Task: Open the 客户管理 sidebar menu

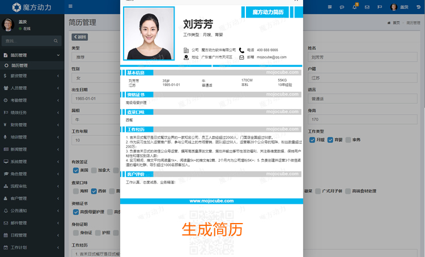Action: click(32, 199)
